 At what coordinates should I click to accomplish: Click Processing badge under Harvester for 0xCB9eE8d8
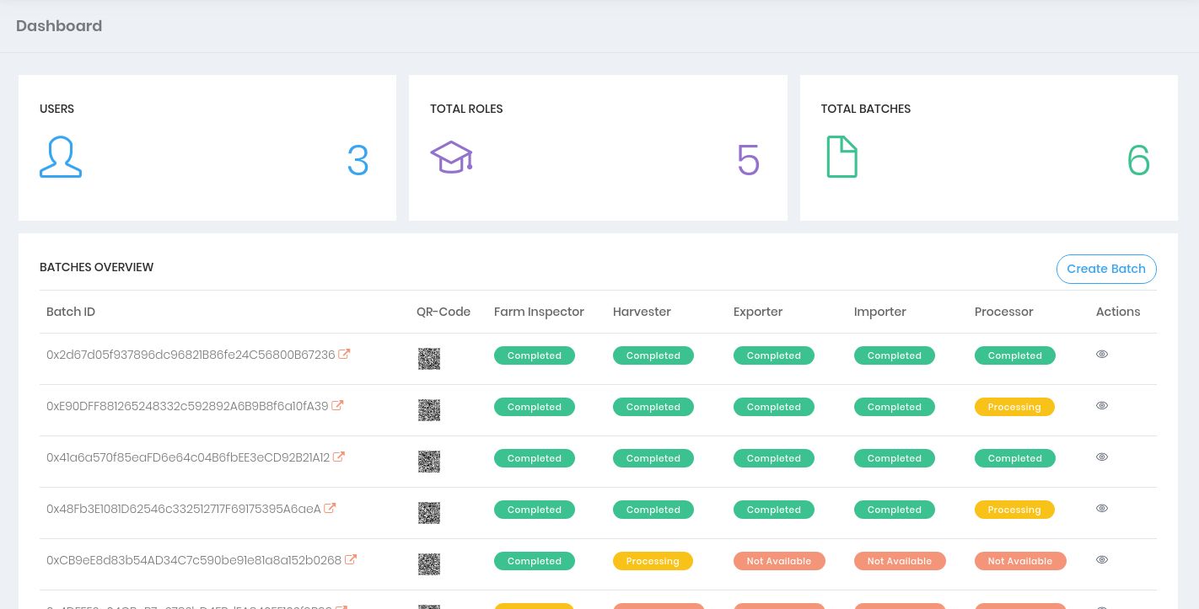point(653,561)
